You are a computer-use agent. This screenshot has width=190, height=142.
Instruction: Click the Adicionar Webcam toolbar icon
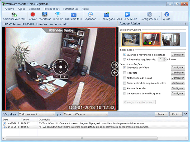[x=14, y=15]
